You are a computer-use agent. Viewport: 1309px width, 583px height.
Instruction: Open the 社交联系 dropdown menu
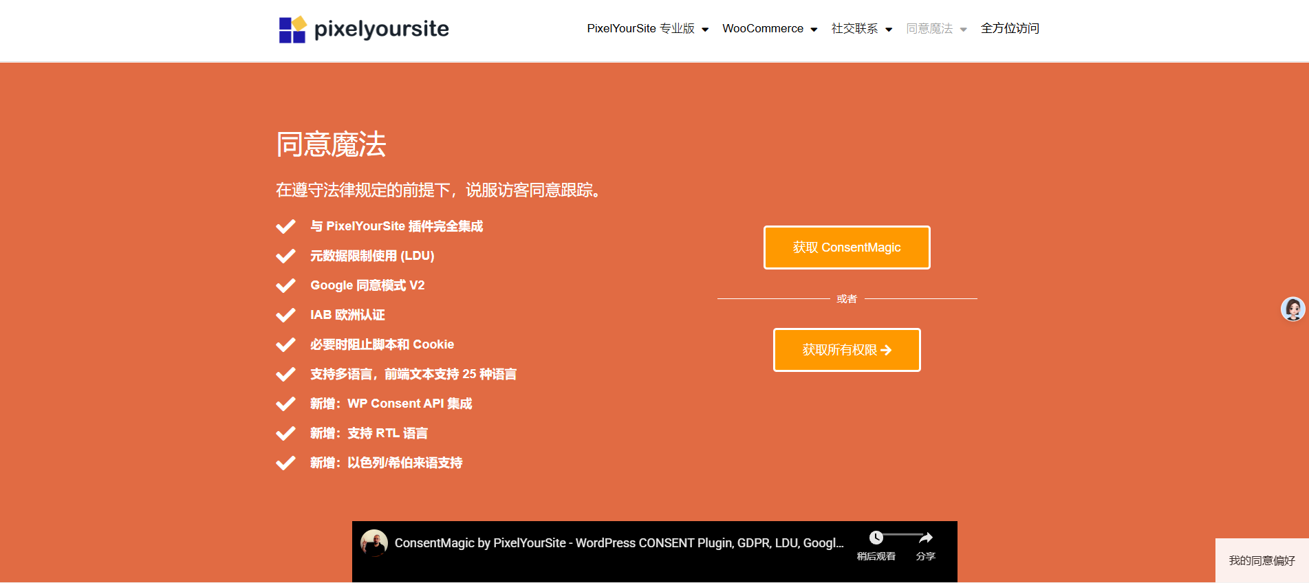861,29
